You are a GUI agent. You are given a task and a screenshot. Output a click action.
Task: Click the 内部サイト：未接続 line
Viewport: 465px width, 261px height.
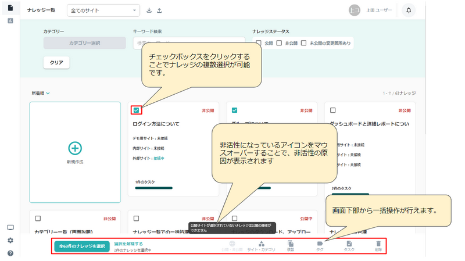coord(148,148)
